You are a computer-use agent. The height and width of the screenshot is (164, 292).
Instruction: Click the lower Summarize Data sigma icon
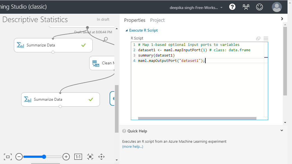(27, 99)
